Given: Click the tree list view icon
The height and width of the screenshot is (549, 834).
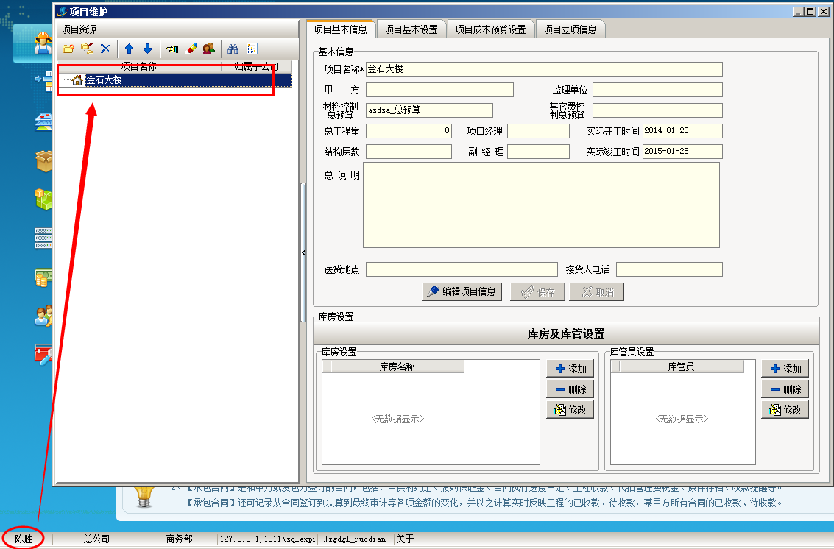Looking at the screenshot, I should [x=252, y=49].
